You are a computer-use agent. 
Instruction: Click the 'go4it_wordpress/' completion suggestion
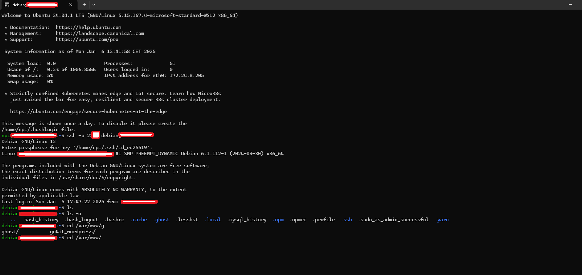[73, 232]
